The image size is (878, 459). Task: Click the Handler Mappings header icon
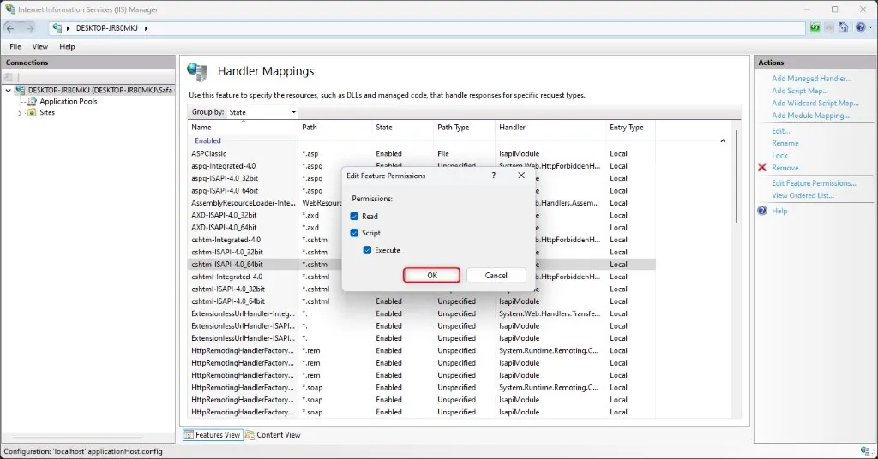(x=197, y=72)
